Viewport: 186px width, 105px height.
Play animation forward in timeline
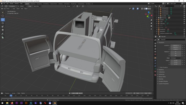[78, 93]
